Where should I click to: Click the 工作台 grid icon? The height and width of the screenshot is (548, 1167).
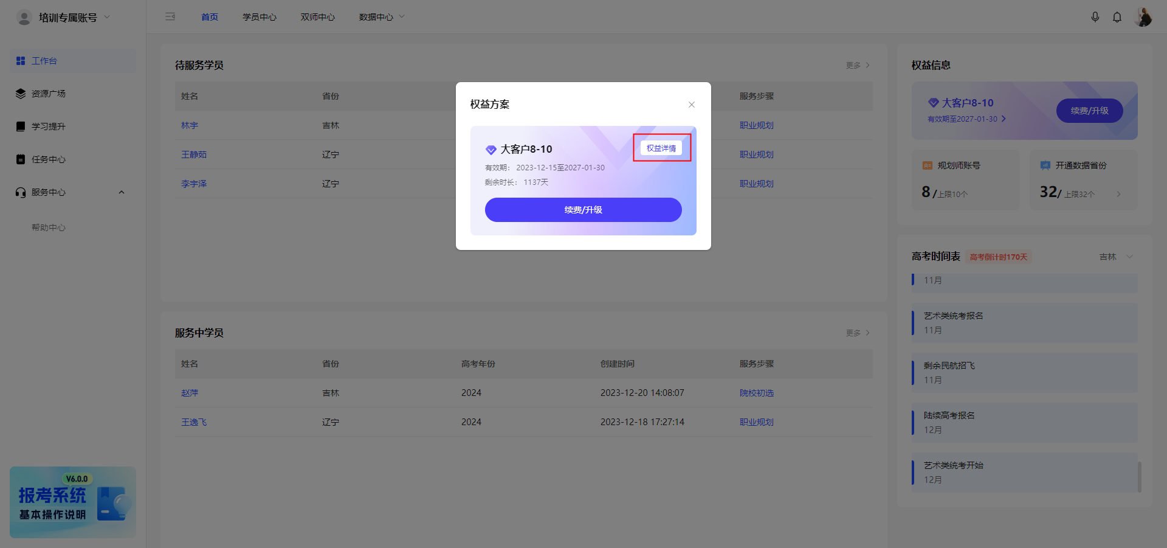pyautogui.click(x=19, y=60)
